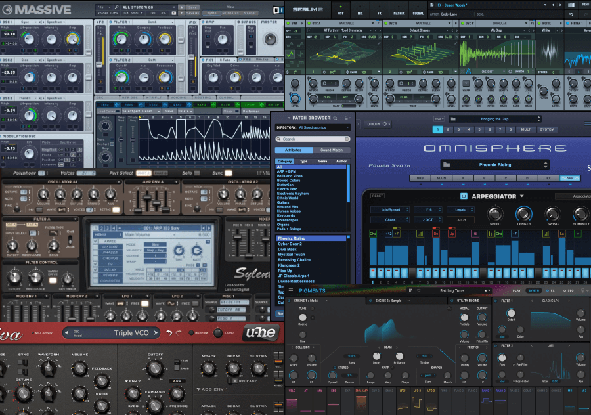The height and width of the screenshot is (415, 591).
Task: Open Massive Select perf. preset dropdown
Action: [141, 111]
